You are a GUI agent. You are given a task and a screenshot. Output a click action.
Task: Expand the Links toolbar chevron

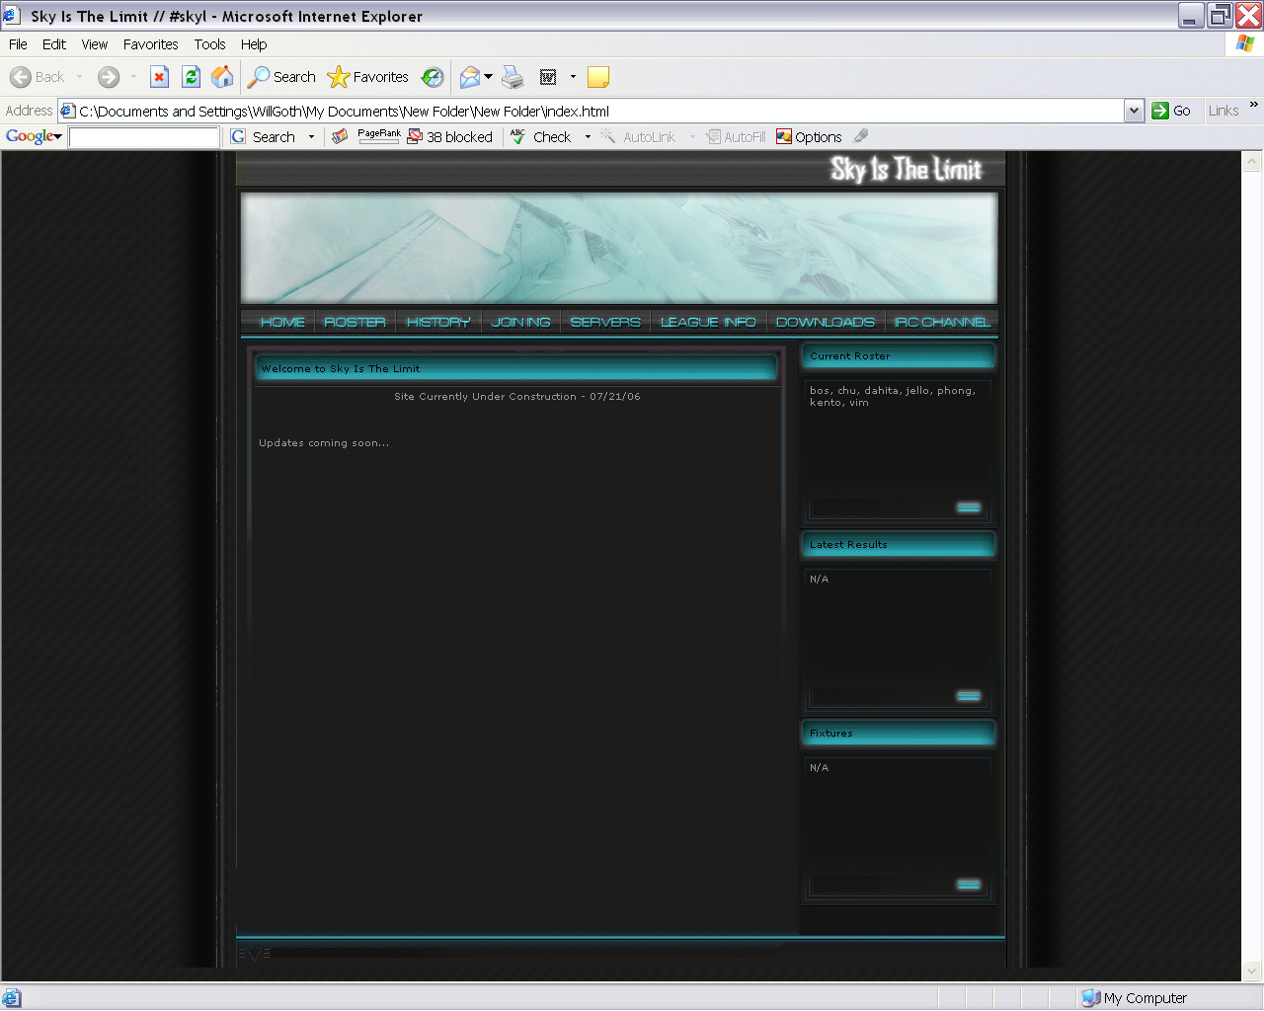[1253, 105]
